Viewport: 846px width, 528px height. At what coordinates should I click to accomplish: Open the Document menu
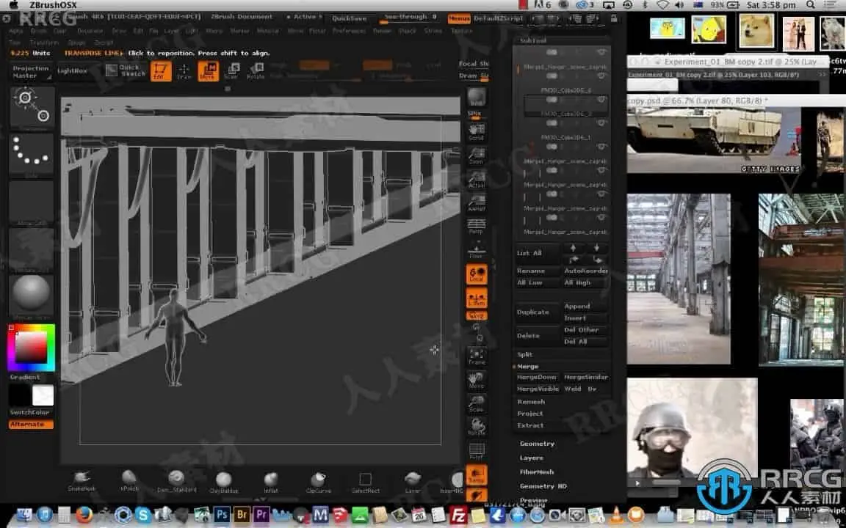[x=90, y=32]
